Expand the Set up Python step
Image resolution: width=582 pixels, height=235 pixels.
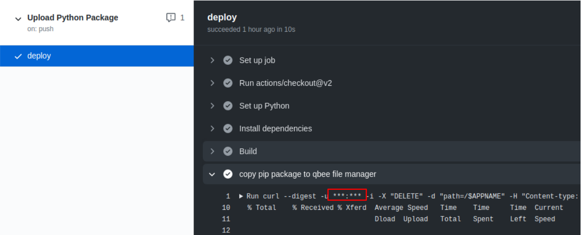[212, 106]
